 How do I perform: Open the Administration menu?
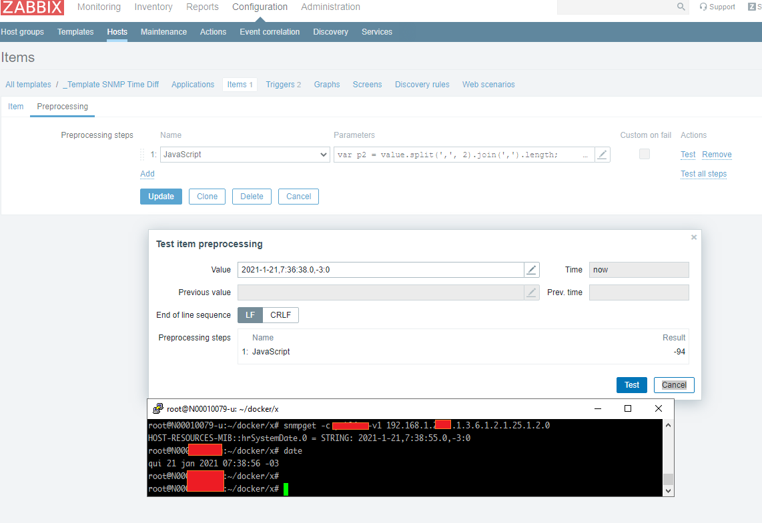tap(330, 7)
